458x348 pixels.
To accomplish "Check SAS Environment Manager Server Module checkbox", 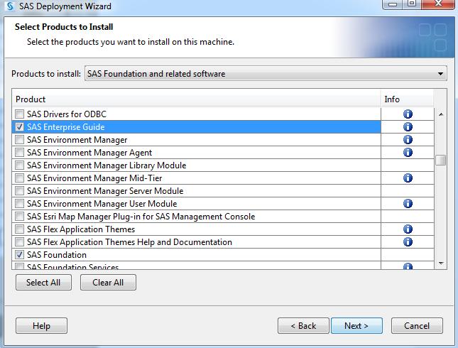I will coord(20,191).
